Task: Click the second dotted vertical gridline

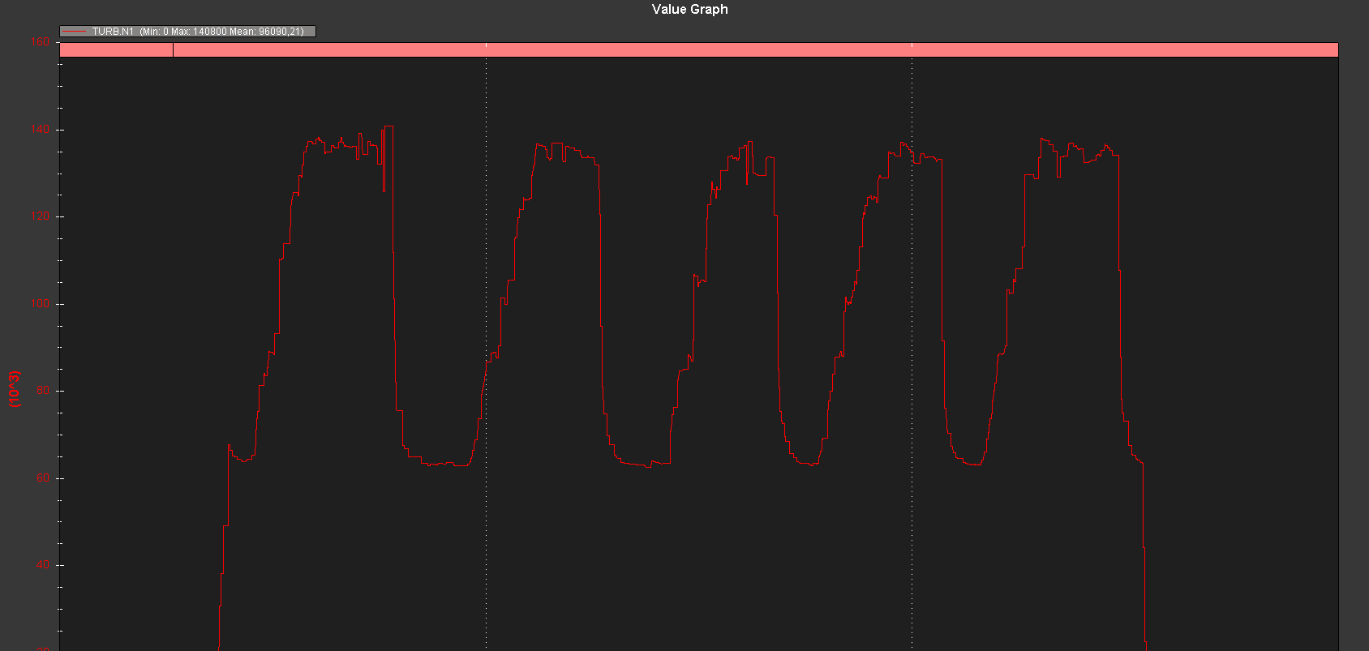Action: (912, 527)
